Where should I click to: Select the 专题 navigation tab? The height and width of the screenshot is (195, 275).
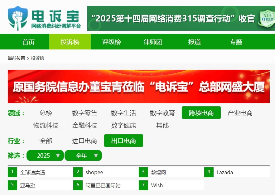coord(236,42)
